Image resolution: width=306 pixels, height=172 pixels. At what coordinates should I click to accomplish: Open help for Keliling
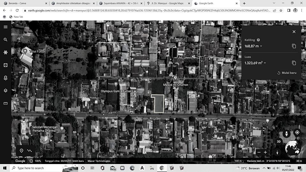259,40
